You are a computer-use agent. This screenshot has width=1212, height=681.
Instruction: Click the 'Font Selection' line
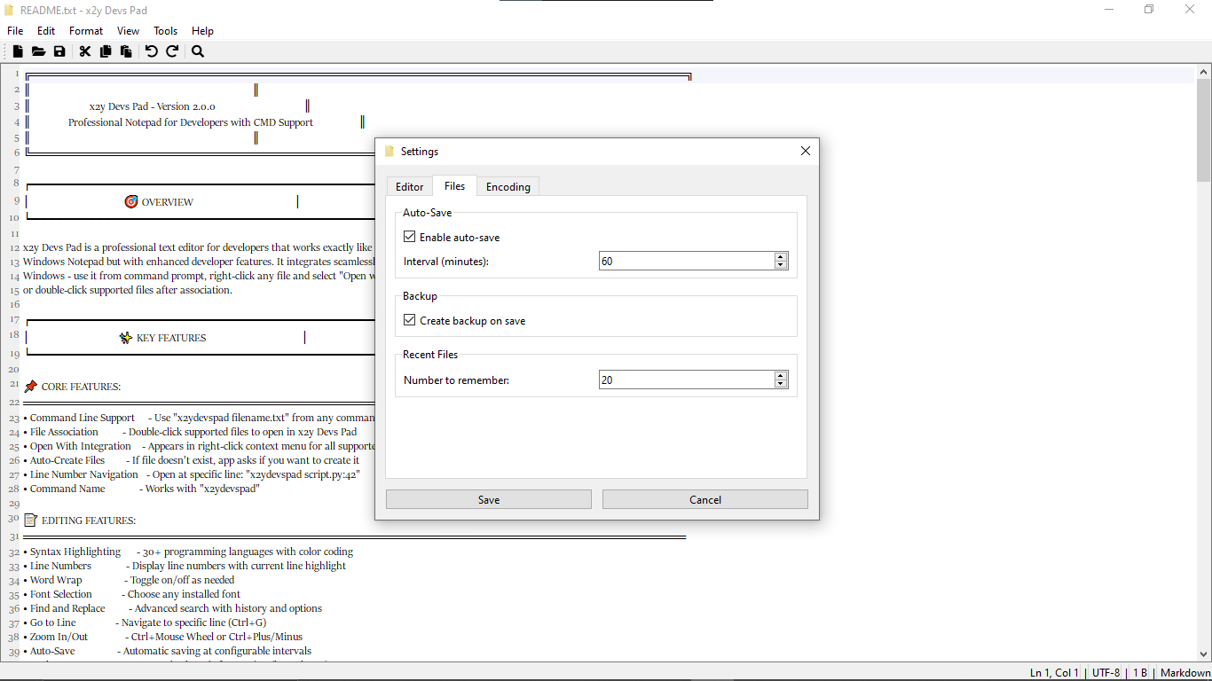tap(131, 594)
